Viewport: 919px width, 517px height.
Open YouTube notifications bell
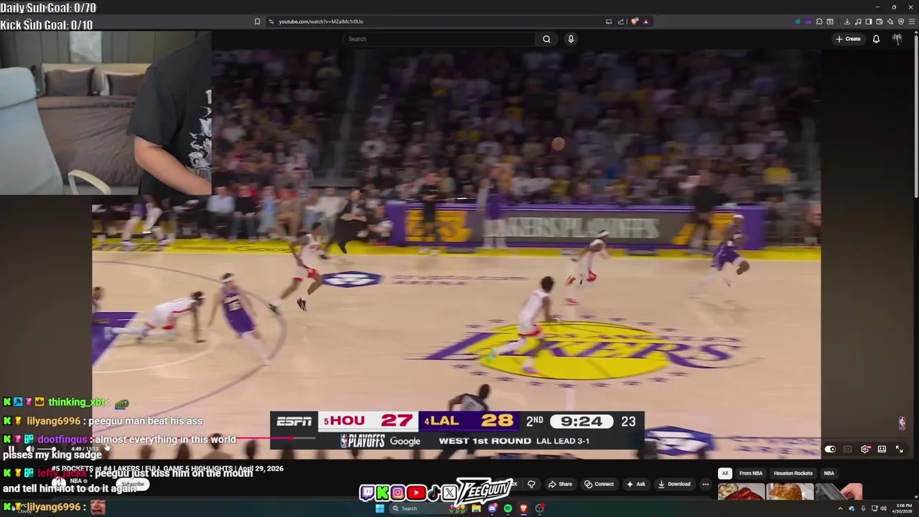pos(876,39)
